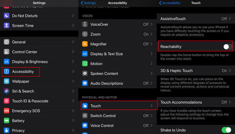Tap the Battery icon

click(x=6, y=121)
